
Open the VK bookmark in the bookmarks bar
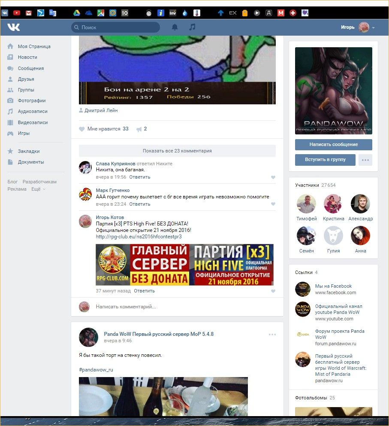pos(5,13)
